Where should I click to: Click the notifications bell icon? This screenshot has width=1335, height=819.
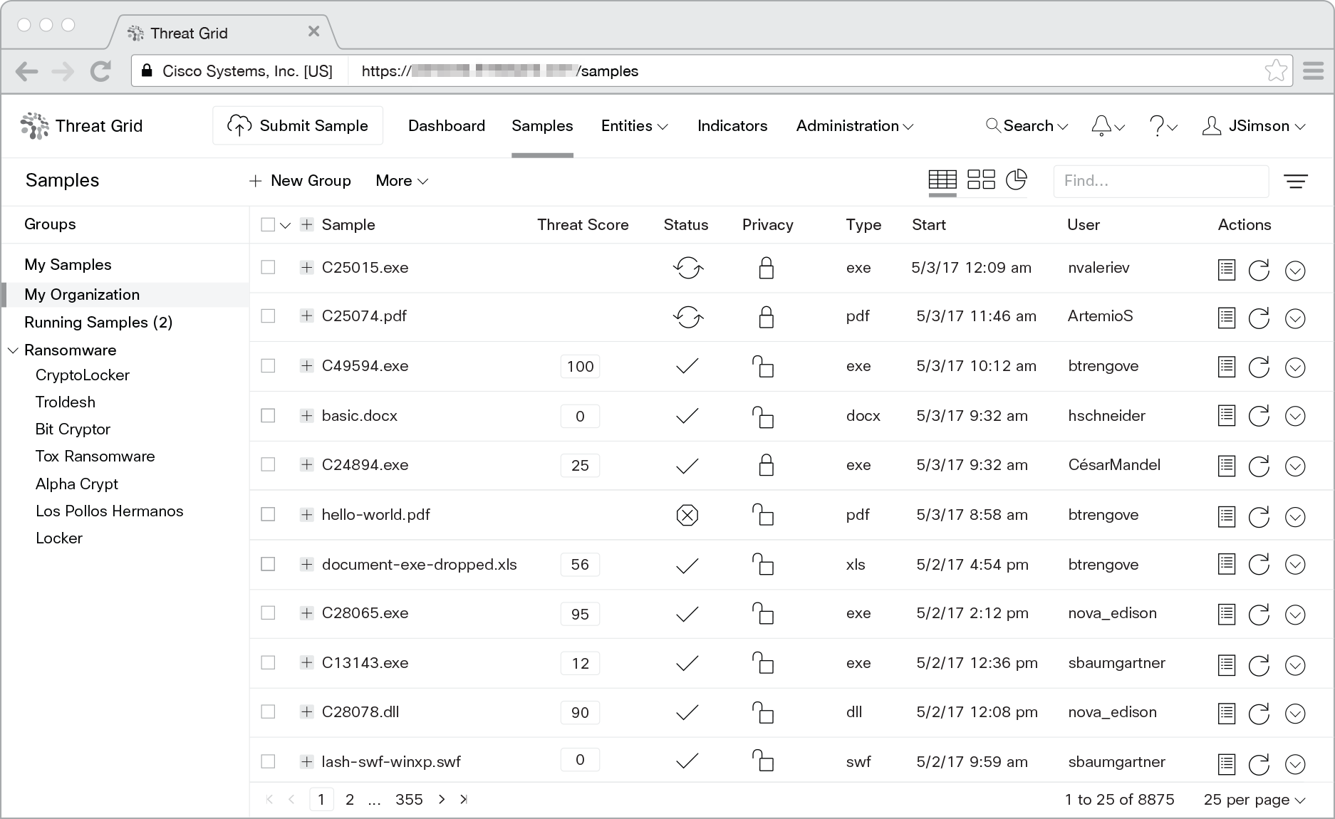pos(1101,126)
